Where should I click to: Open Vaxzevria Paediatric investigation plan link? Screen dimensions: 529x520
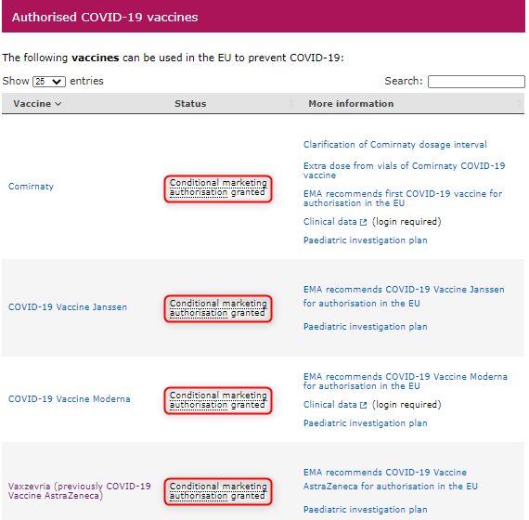365,510
